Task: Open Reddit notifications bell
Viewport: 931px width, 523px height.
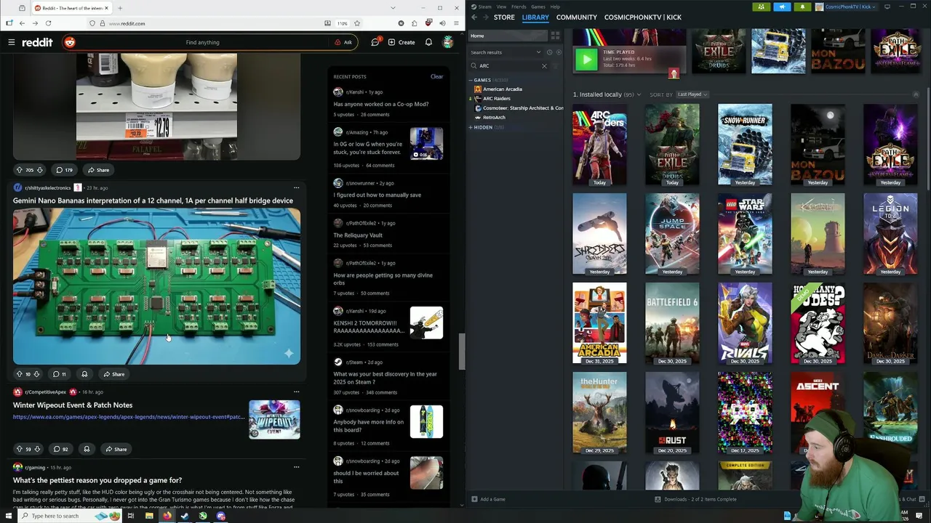Action: pos(428,42)
